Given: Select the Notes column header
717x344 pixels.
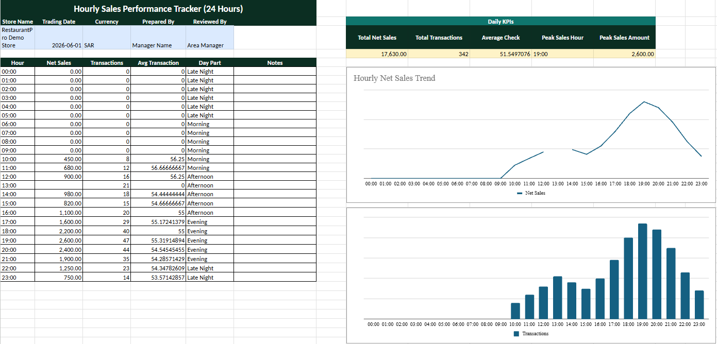Looking at the screenshot, I should (x=275, y=63).
